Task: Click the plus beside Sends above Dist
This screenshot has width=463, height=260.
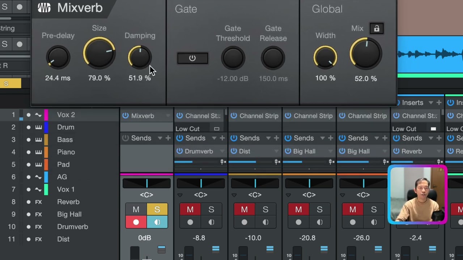Action: [276, 138]
